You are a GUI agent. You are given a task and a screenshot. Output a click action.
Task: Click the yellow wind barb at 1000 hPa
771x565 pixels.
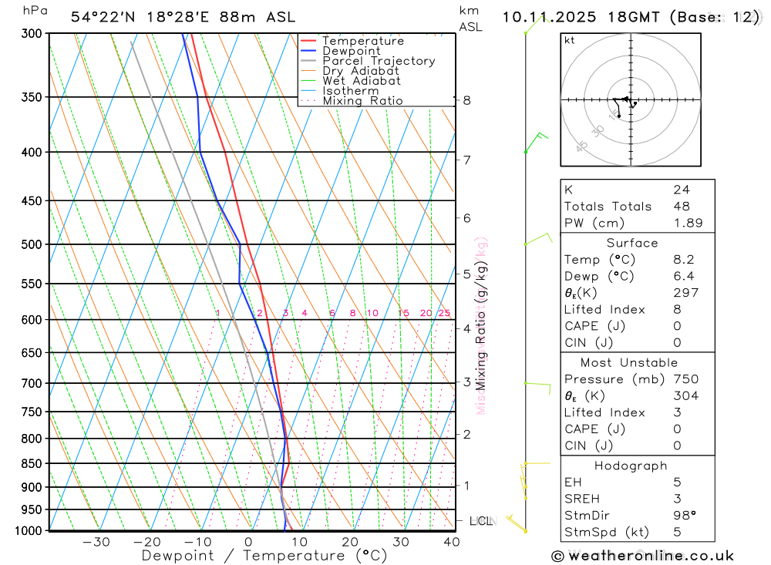click(x=517, y=523)
